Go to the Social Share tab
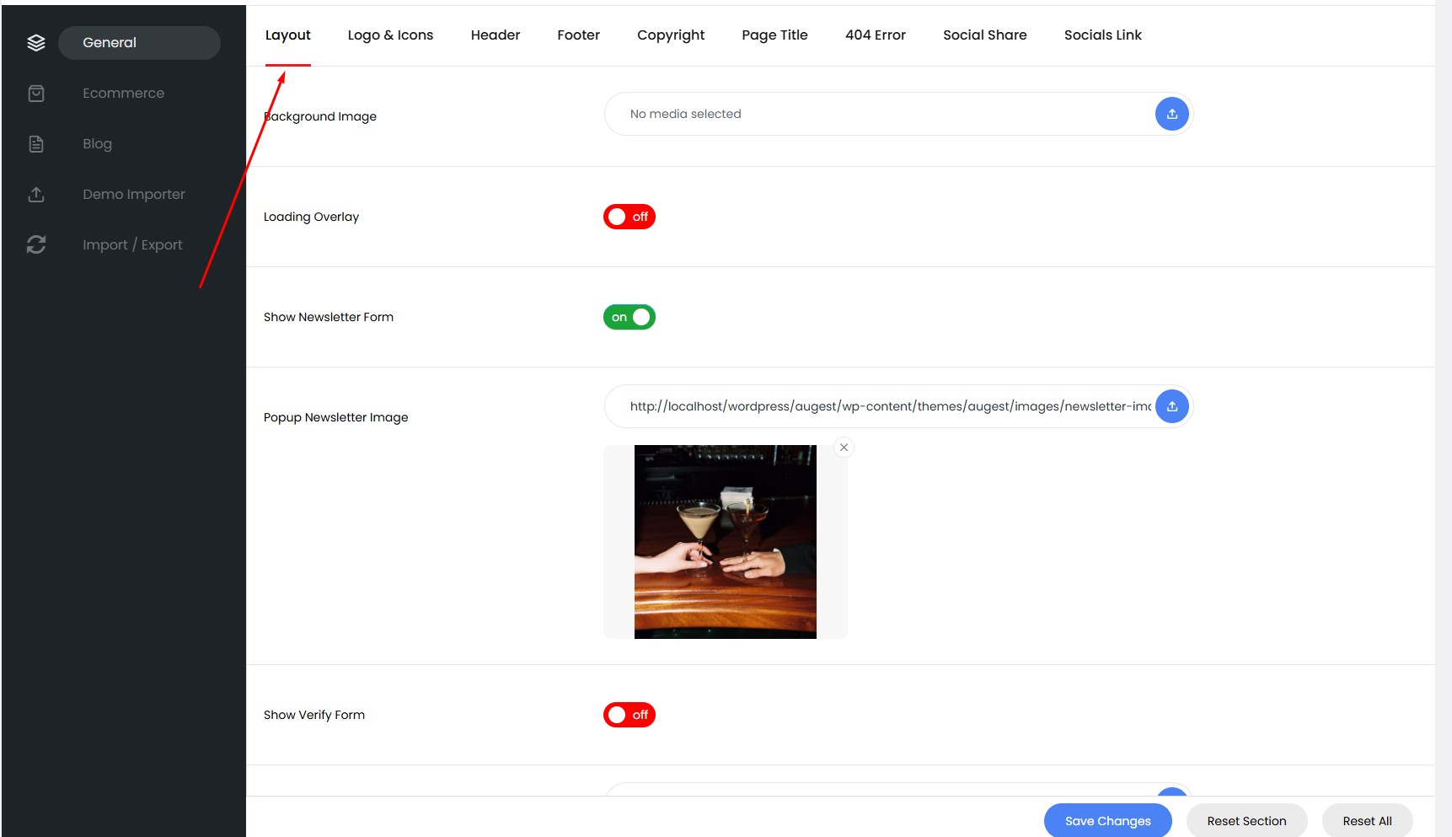1452x837 pixels. click(984, 35)
